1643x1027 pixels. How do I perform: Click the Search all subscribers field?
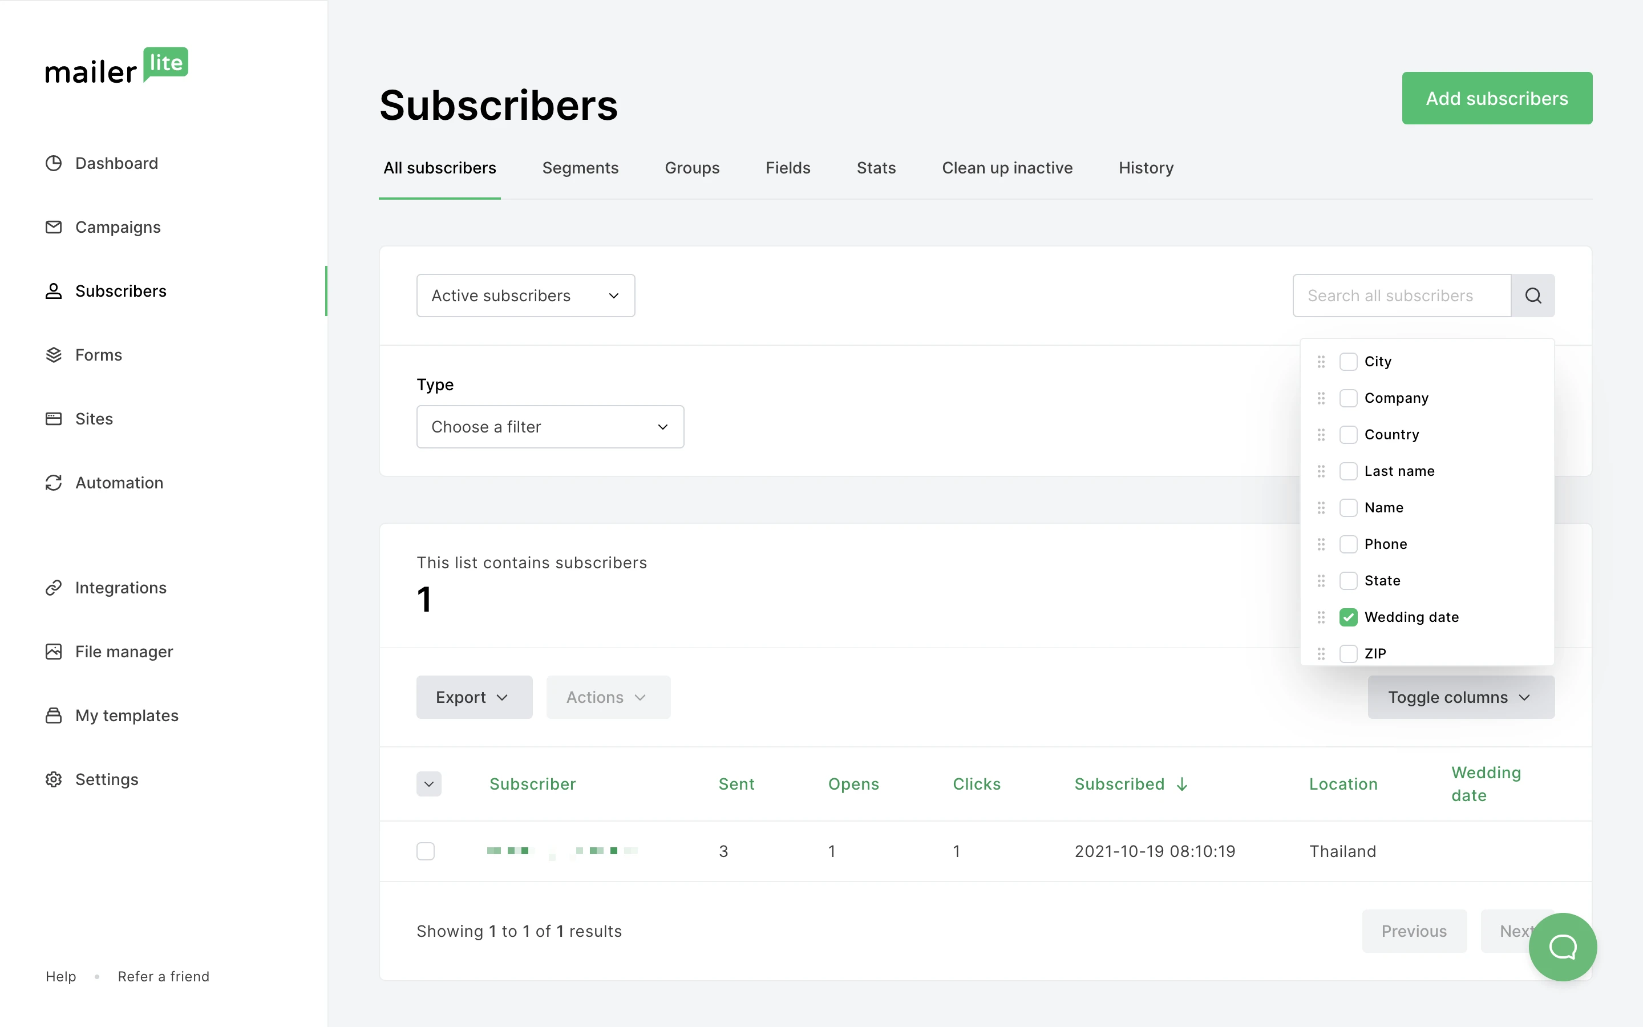click(x=1401, y=296)
